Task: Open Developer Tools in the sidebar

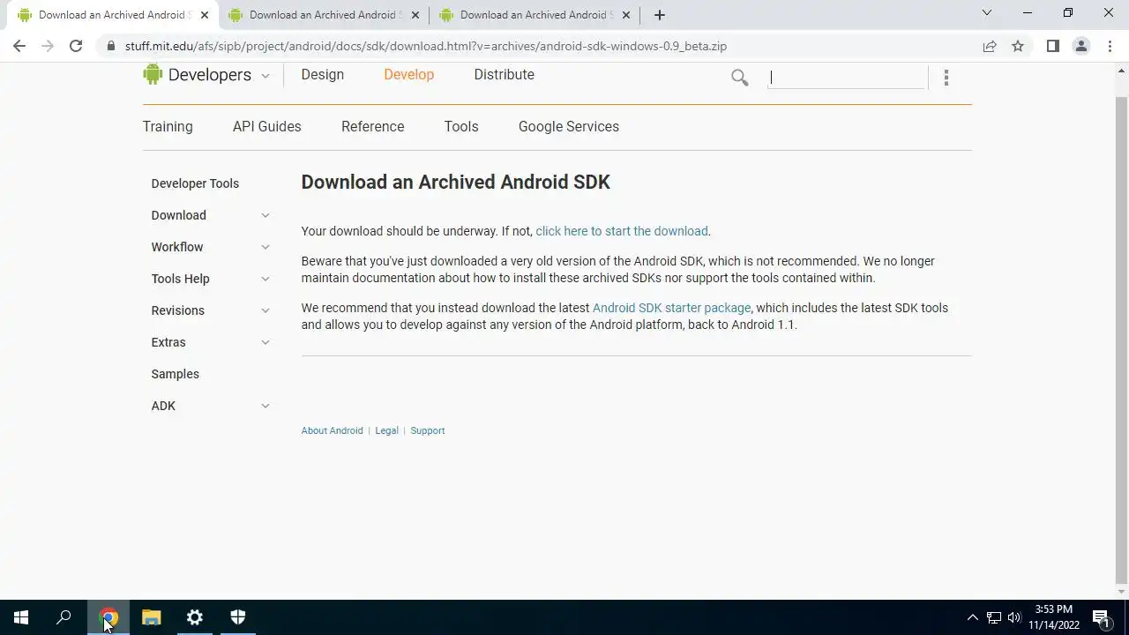Action: (195, 183)
